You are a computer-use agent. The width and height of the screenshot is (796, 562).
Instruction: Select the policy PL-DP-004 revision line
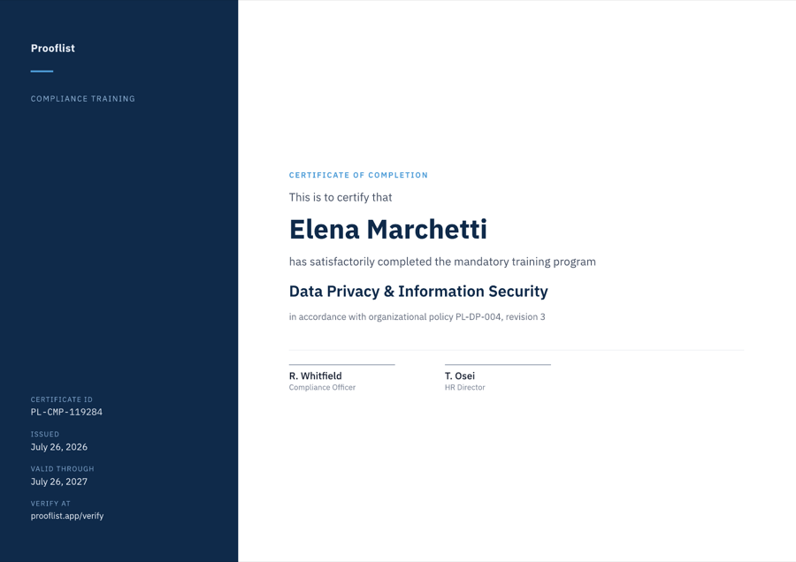(417, 317)
